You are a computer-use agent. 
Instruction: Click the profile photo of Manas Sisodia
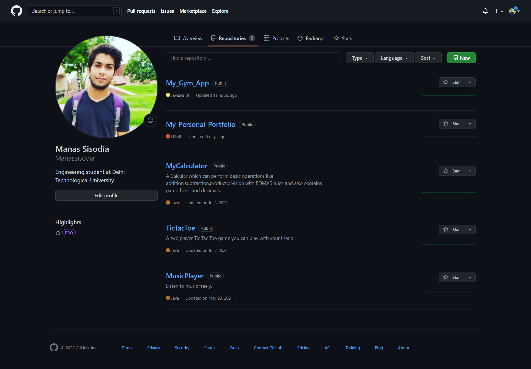(106, 87)
